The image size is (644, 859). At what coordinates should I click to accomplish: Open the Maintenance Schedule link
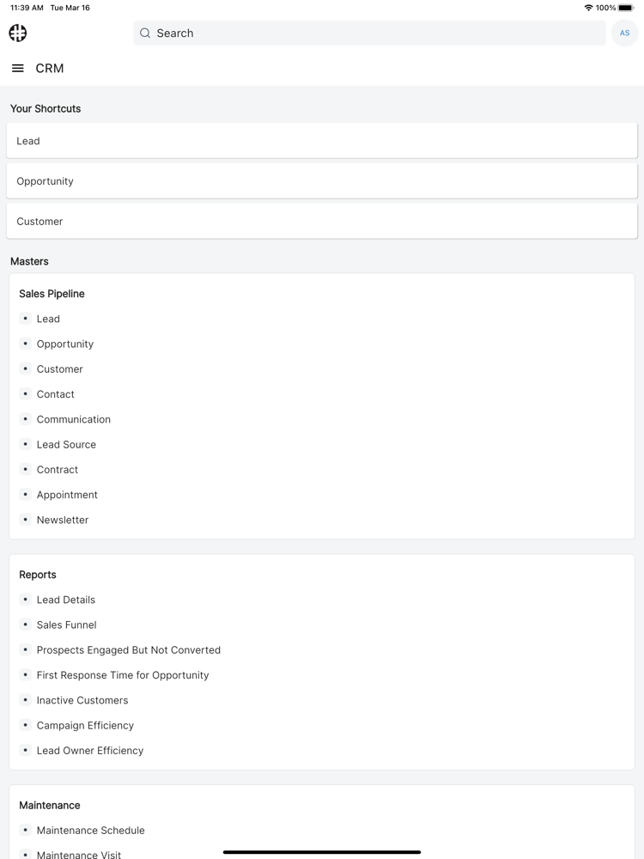pyautogui.click(x=91, y=831)
